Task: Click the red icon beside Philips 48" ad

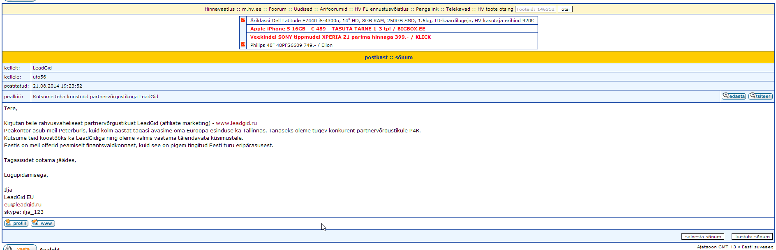Action: [243, 44]
